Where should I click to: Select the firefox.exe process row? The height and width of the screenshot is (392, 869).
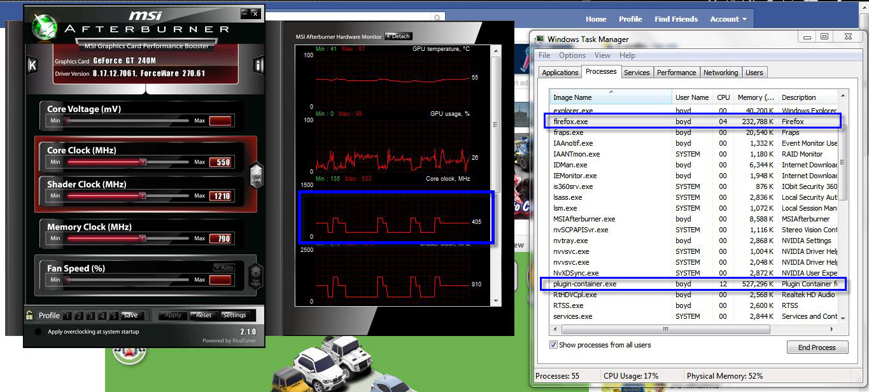[695, 122]
